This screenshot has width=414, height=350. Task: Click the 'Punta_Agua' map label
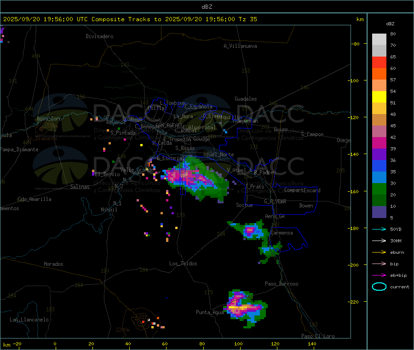pos(210,312)
